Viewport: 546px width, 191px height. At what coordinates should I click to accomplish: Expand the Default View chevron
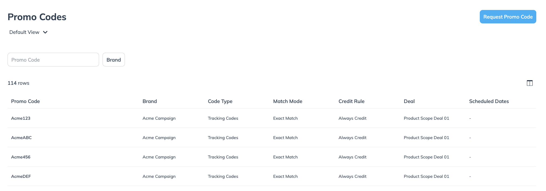(x=45, y=32)
